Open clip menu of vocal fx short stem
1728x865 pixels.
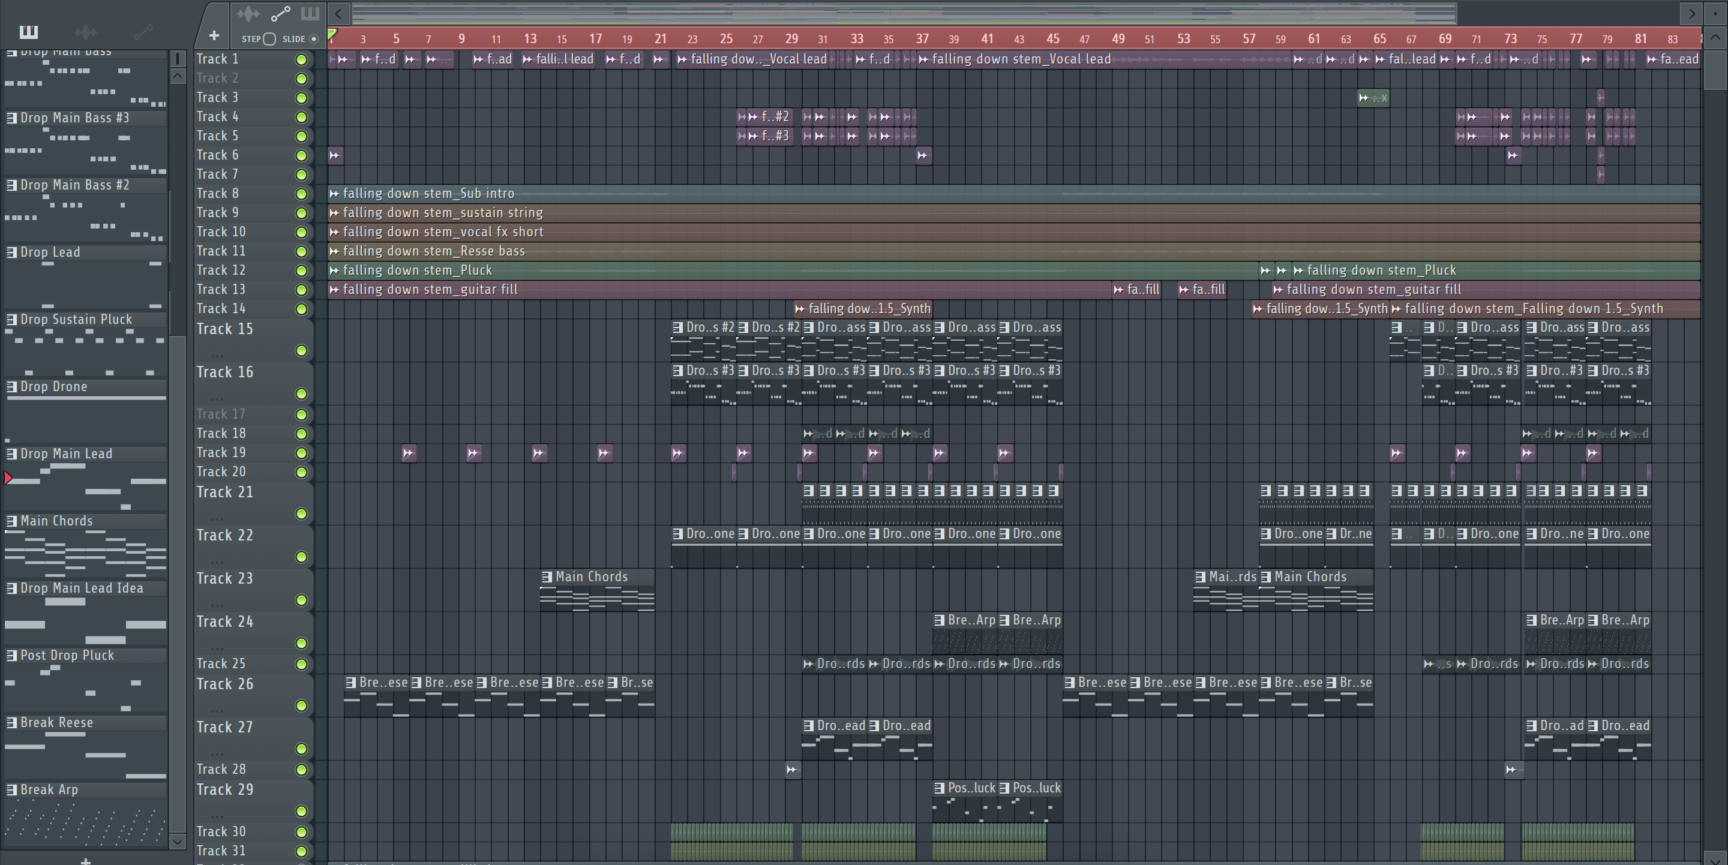click(334, 232)
